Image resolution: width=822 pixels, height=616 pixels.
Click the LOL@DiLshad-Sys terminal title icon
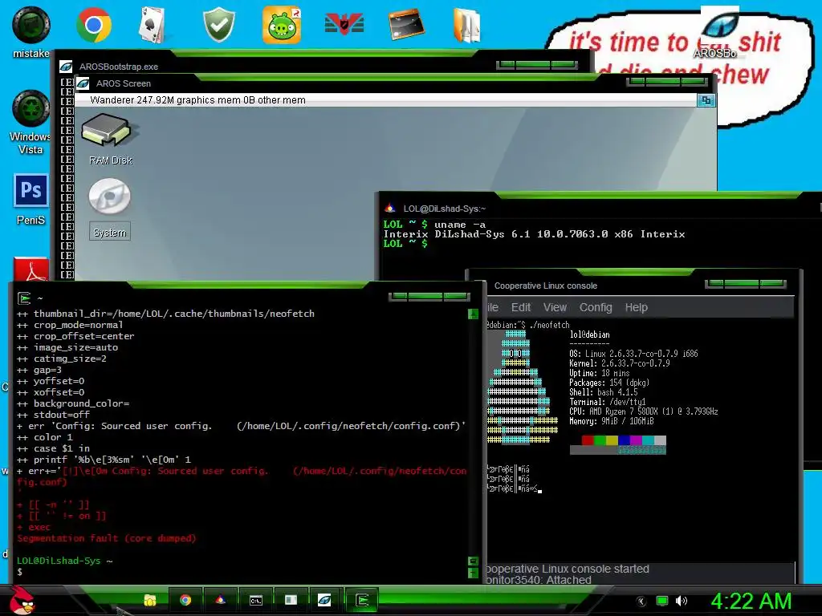(x=389, y=209)
